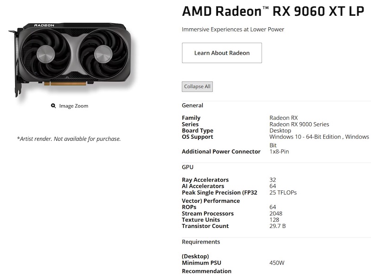Screen dimensions: 371x276
Task: Click the Learn About Radeon button
Action: [x=222, y=53]
